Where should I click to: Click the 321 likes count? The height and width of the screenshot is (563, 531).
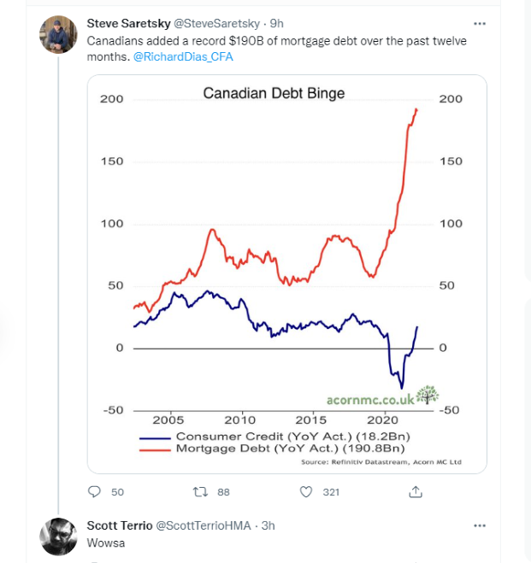[331, 492]
